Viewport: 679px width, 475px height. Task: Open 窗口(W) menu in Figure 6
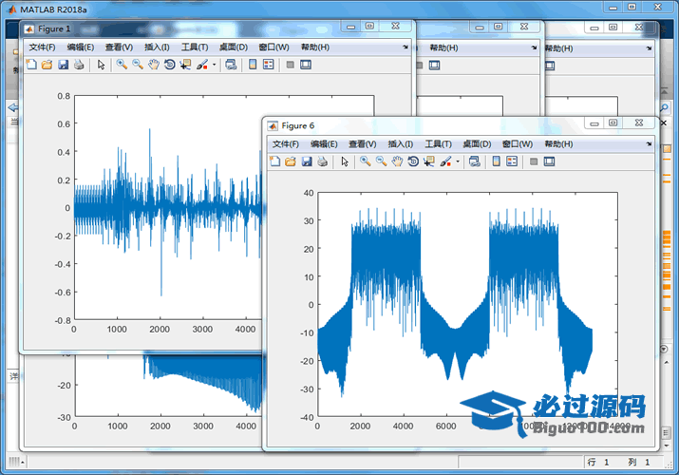[x=518, y=144]
